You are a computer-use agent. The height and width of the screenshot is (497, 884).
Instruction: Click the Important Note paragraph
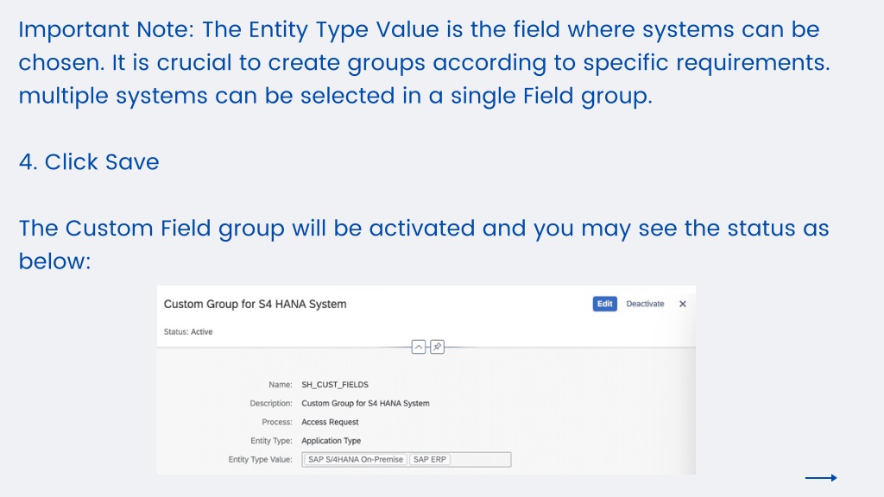click(x=424, y=62)
